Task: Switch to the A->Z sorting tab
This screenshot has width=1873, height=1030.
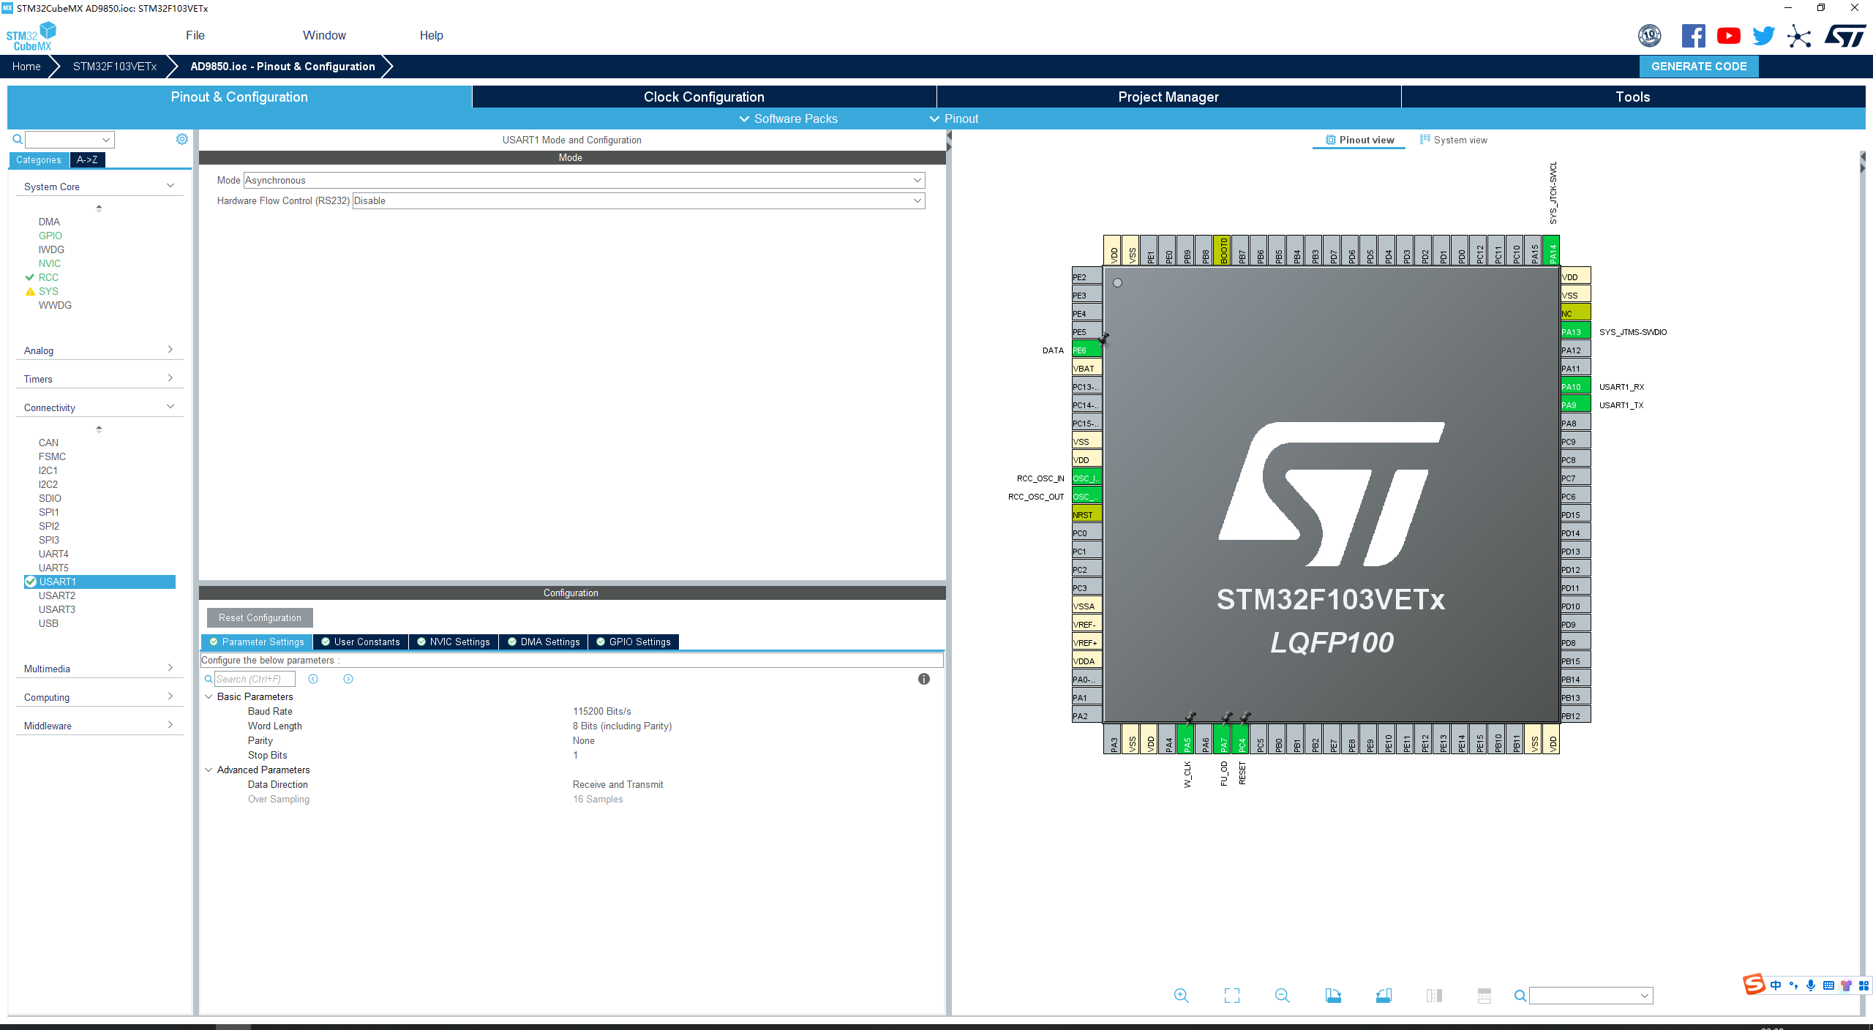Action: point(87,159)
